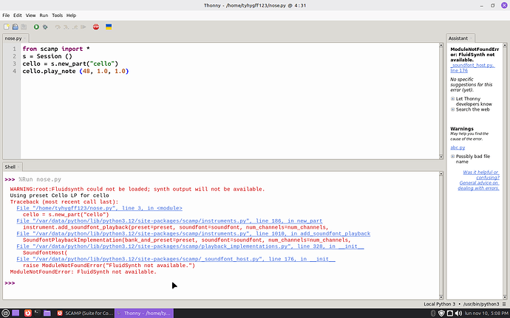Open the Tools menu
This screenshot has height=318, width=510.
(x=57, y=15)
